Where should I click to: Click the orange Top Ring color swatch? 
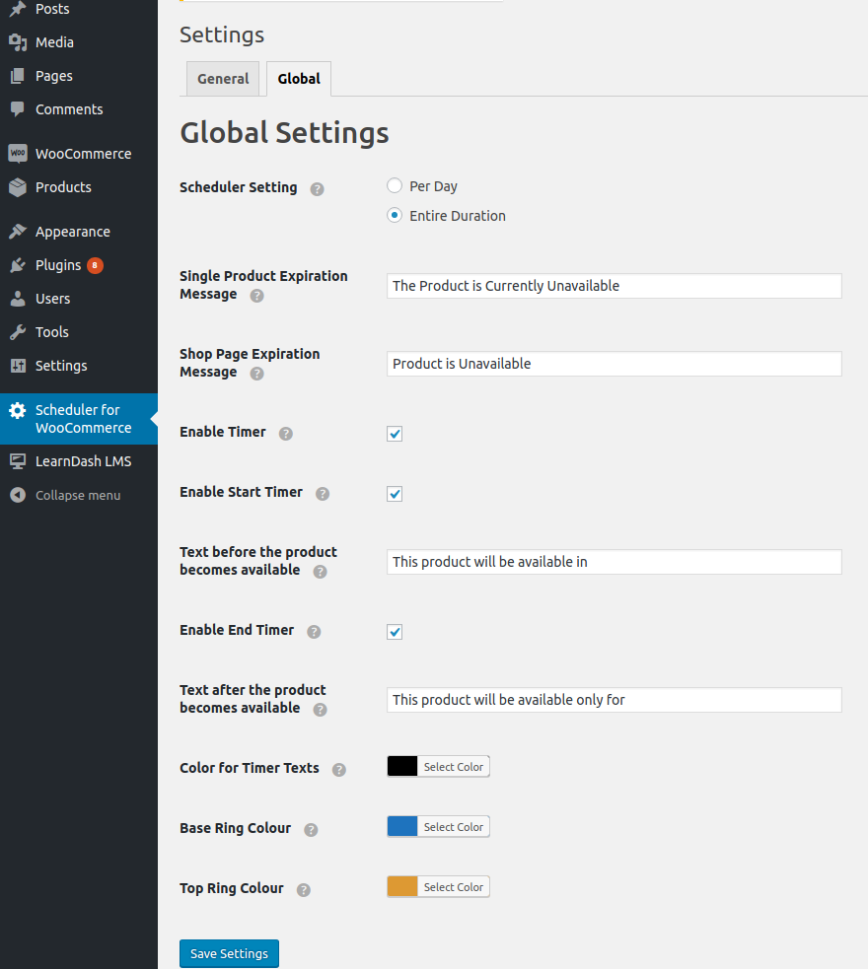(x=402, y=886)
